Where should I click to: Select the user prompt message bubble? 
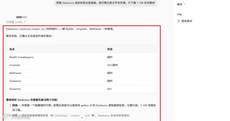[106, 3]
